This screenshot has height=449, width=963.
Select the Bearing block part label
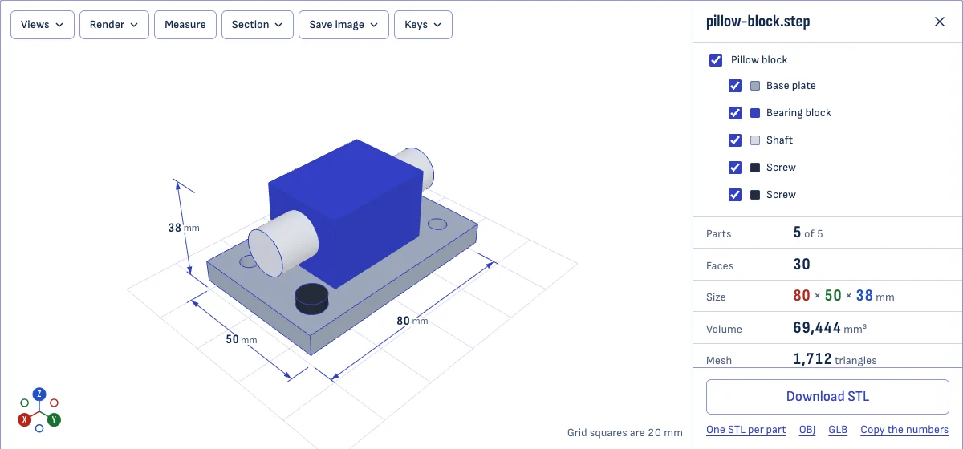(x=798, y=113)
